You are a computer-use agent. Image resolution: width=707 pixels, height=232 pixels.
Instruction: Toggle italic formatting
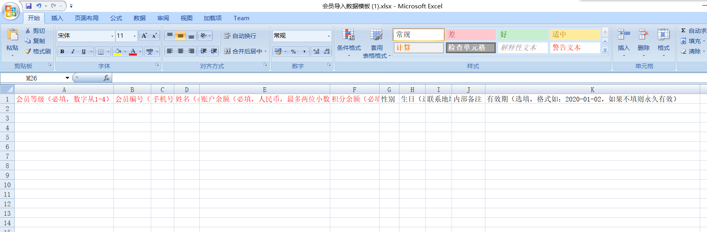click(x=72, y=52)
